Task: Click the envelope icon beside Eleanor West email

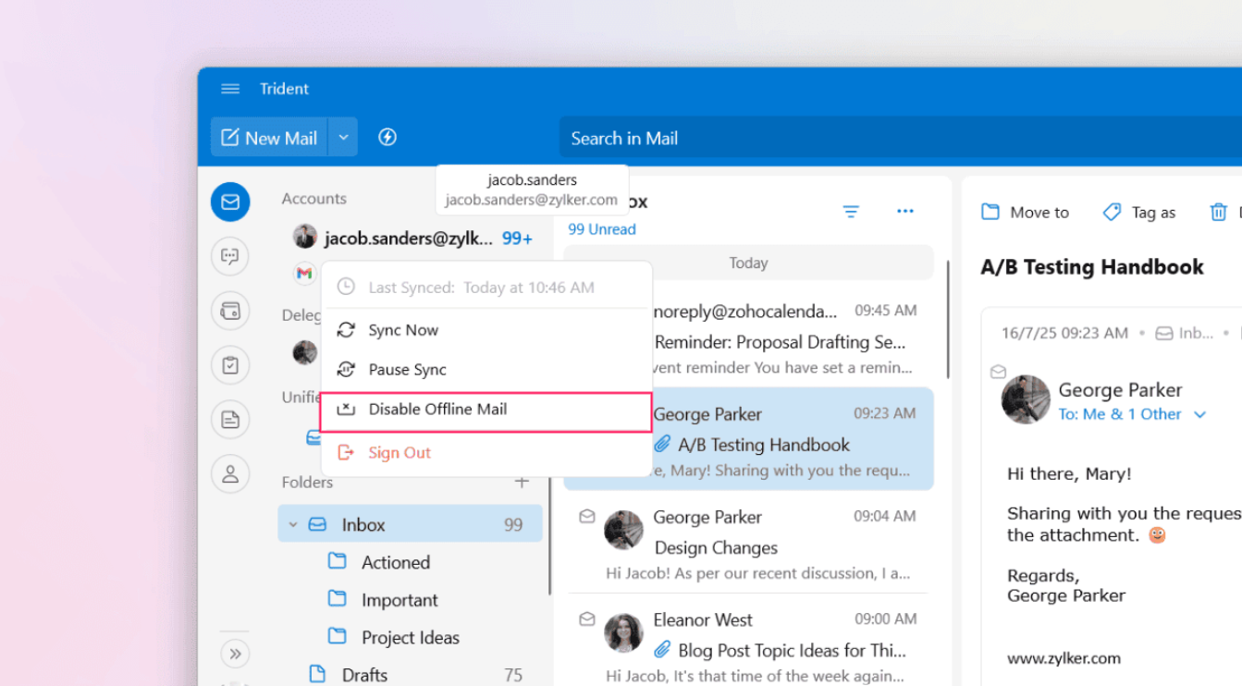Action: pyautogui.click(x=587, y=619)
